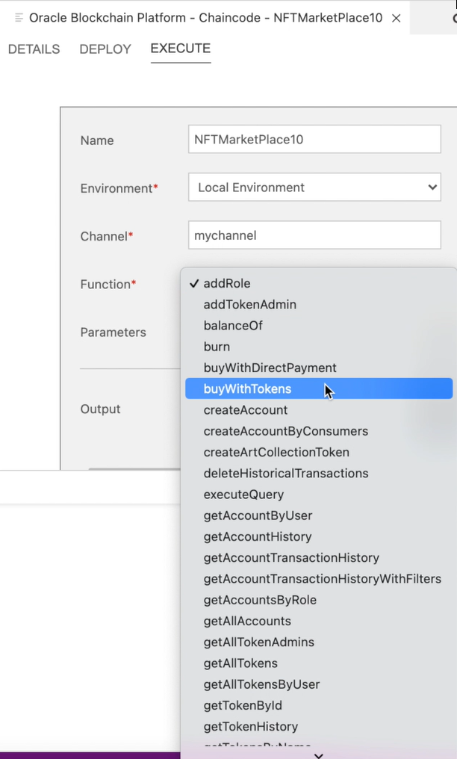Select deleteHistoricalTransactions function
Image resolution: width=457 pixels, height=759 pixels.
(x=286, y=473)
